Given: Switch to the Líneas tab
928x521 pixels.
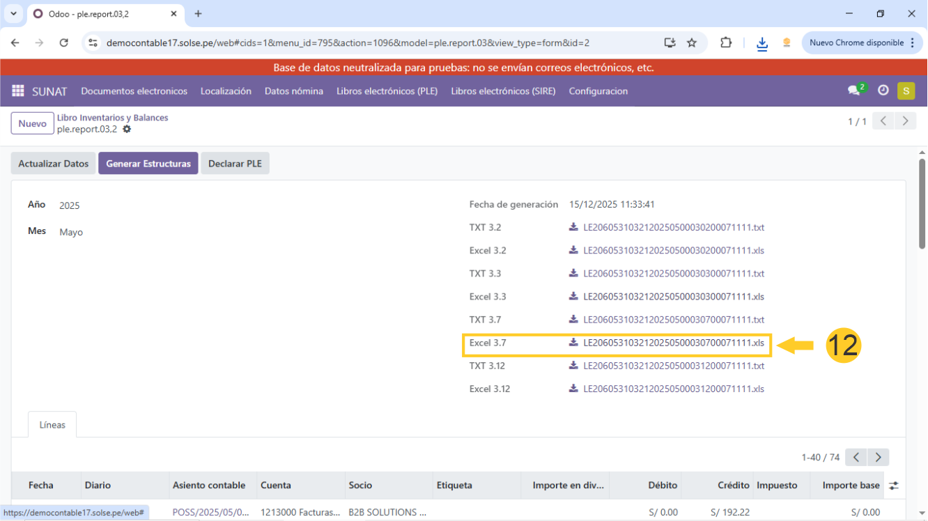Looking at the screenshot, I should pos(52,425).
